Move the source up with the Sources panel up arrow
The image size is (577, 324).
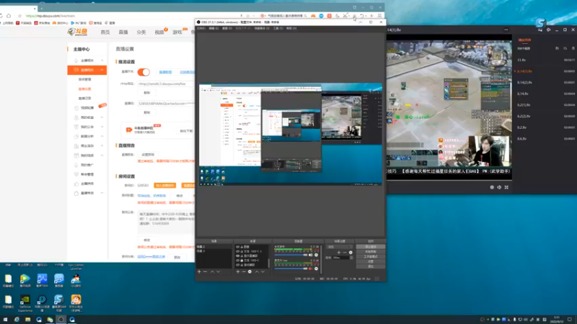coord(257,271)
